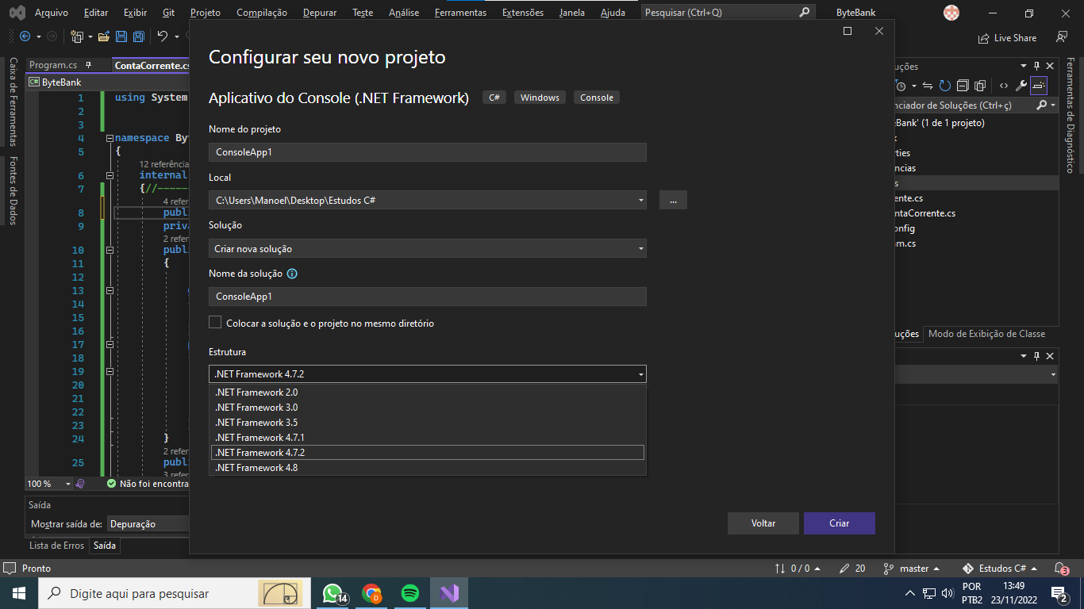Click the Undo arrow icon
This screenshot has height=609, width=1084.
(x=162, y=36)
